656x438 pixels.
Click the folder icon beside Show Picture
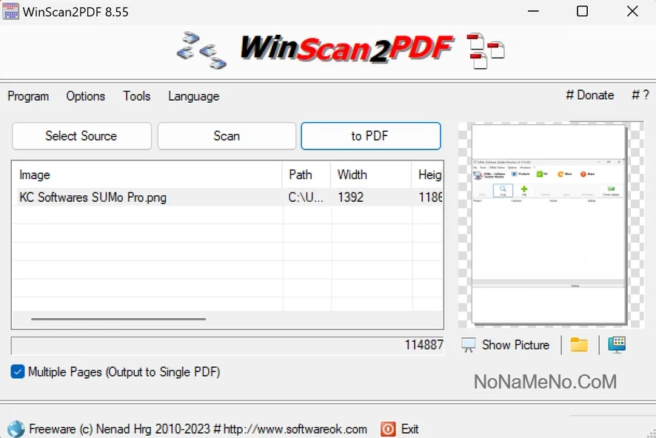point(579,345)
